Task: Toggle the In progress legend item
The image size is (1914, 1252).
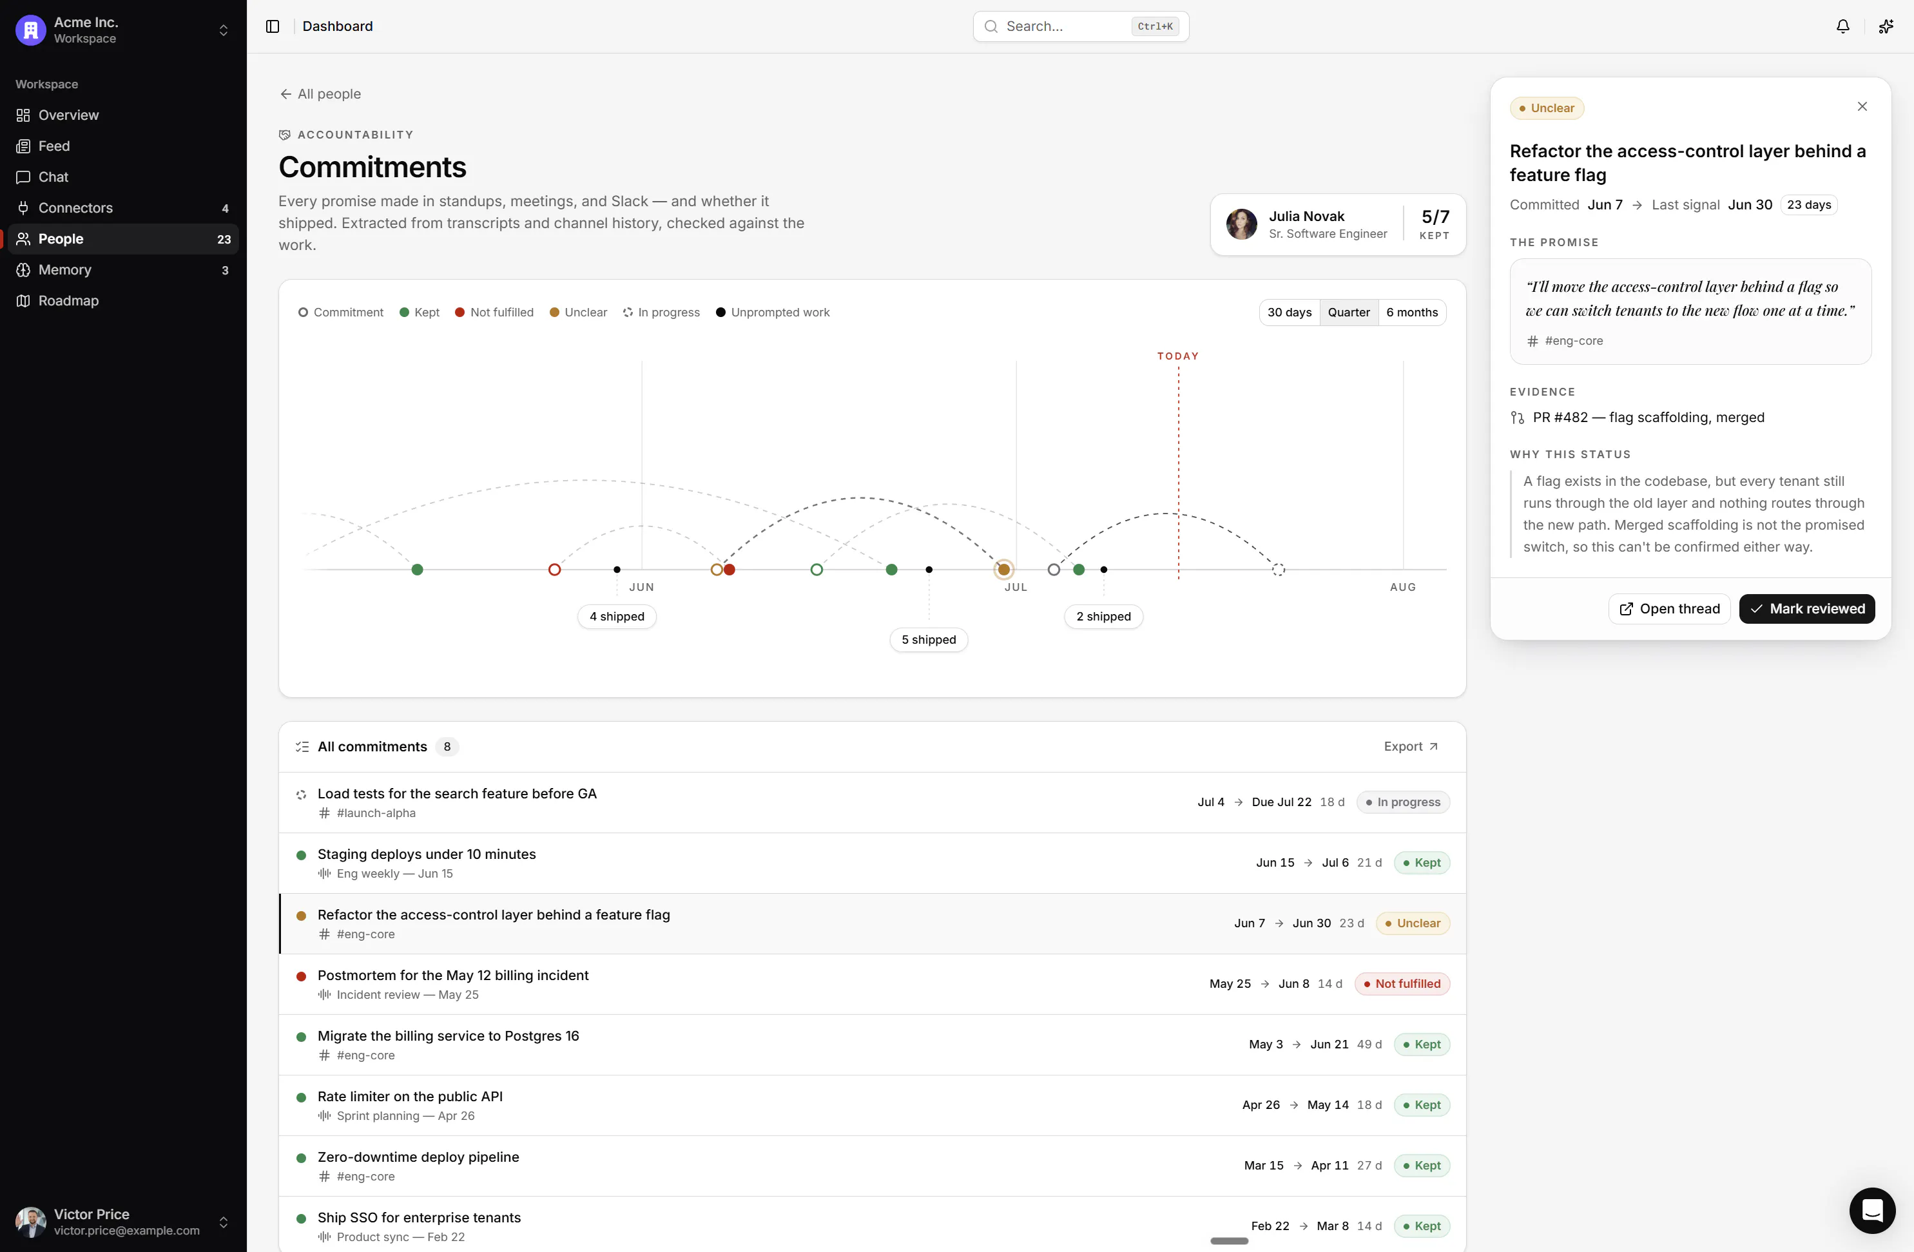Action: point(661,313)
